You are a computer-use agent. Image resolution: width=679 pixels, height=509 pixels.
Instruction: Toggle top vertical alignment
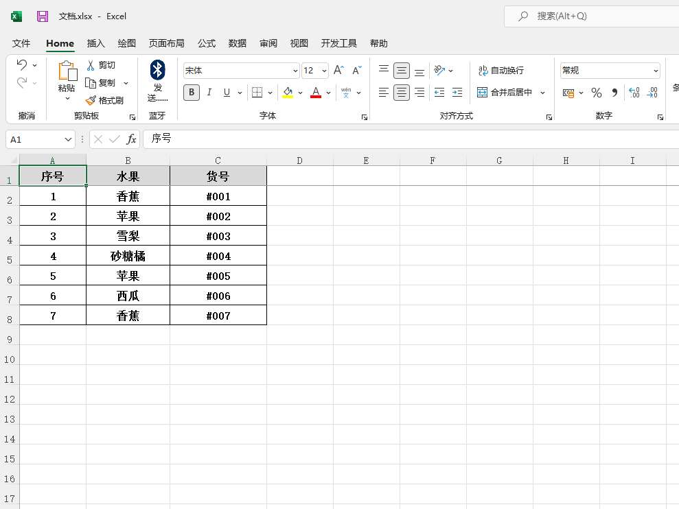click(384, 70)
